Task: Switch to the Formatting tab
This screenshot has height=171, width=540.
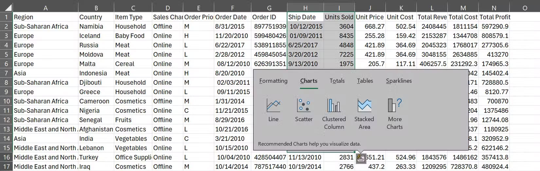Action: [273, 81]
